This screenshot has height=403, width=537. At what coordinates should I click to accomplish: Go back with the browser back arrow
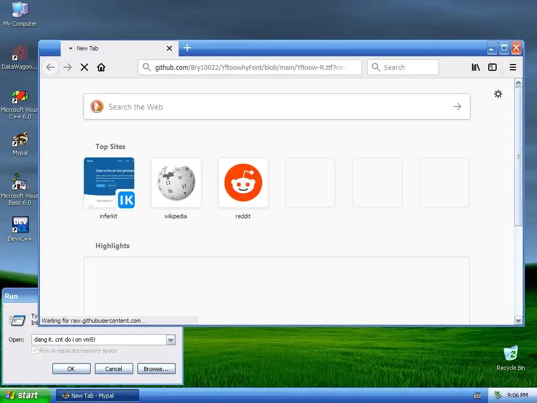(50, 67)
